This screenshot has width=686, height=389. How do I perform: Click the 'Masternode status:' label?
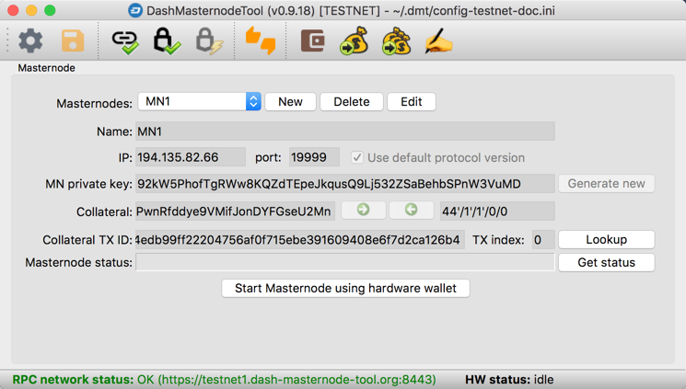79,263
